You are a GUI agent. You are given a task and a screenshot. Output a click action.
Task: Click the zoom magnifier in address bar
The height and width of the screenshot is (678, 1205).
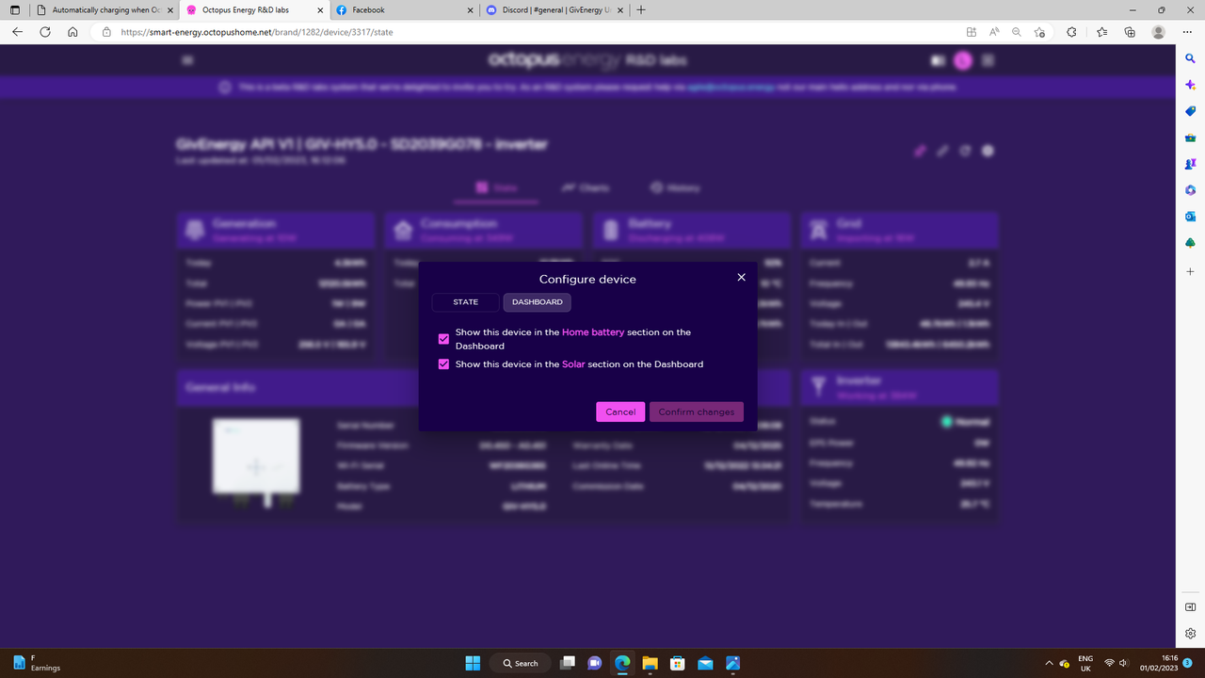1017,31
